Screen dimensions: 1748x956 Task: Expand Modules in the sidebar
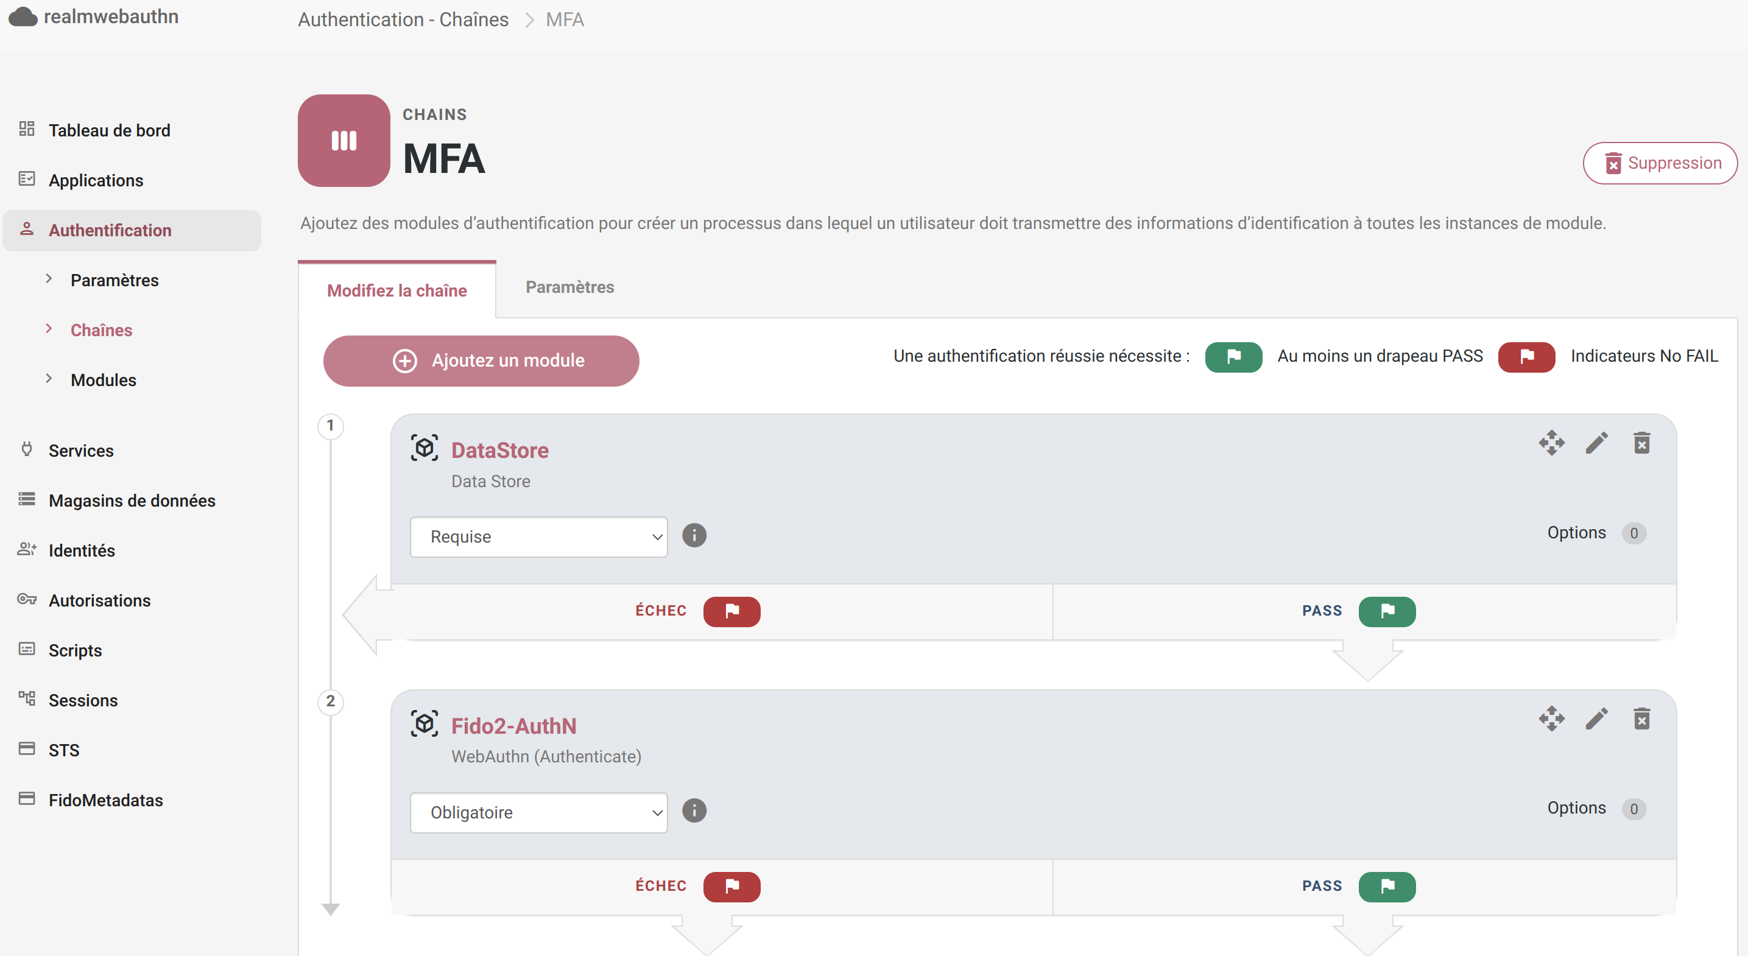pos(103,380)
